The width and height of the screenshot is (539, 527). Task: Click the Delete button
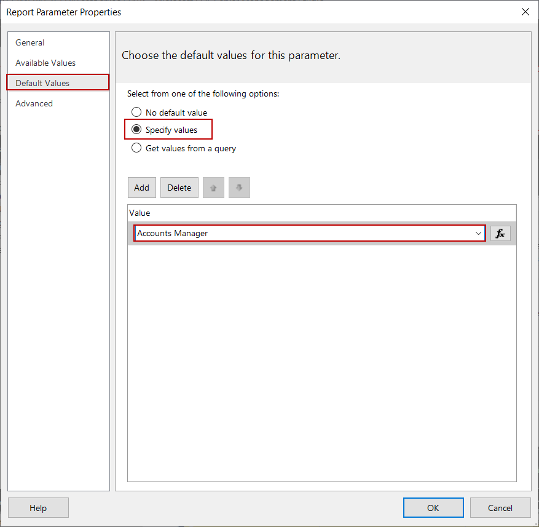(x=179, y=187)
